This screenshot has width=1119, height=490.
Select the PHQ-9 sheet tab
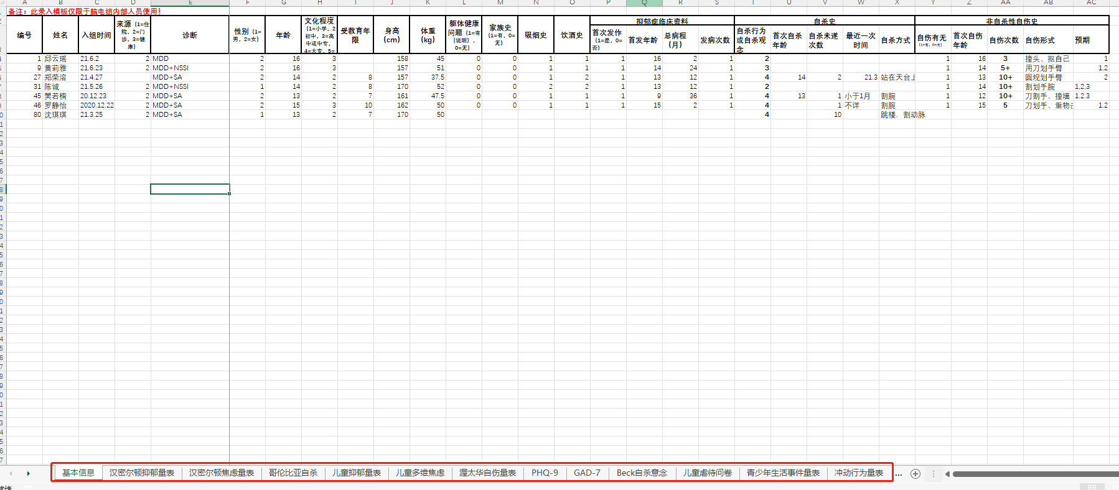[x=545, y=473]
